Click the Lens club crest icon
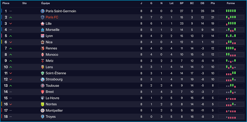 (x=43, y=67)
